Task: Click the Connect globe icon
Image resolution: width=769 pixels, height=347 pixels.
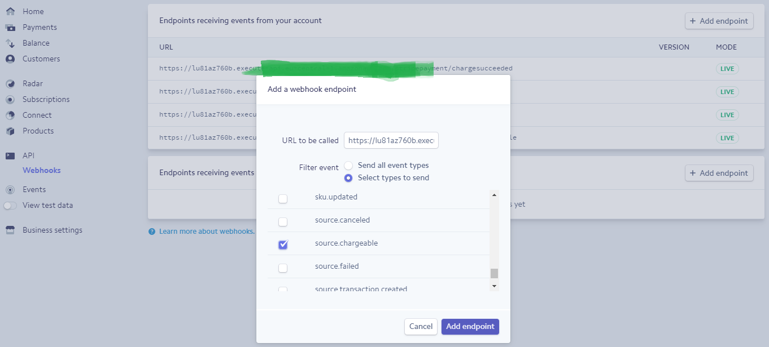Action: tap(10, 115)
